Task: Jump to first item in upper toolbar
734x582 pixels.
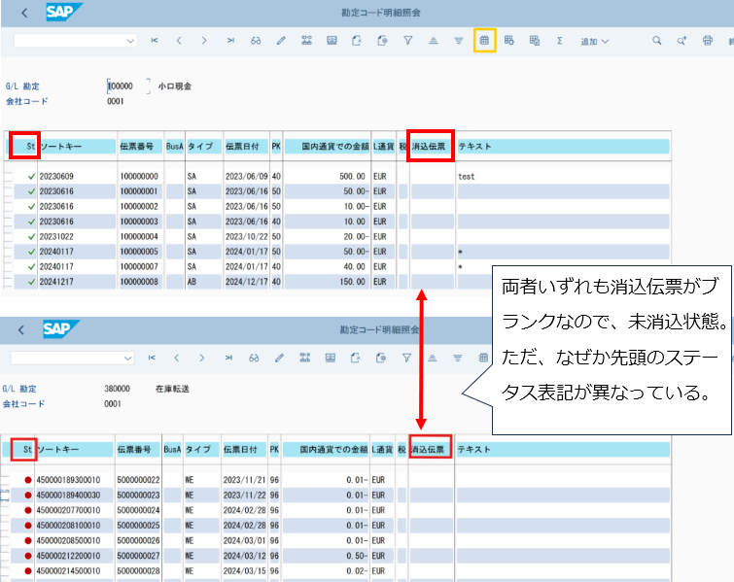Action: point(155,41)
